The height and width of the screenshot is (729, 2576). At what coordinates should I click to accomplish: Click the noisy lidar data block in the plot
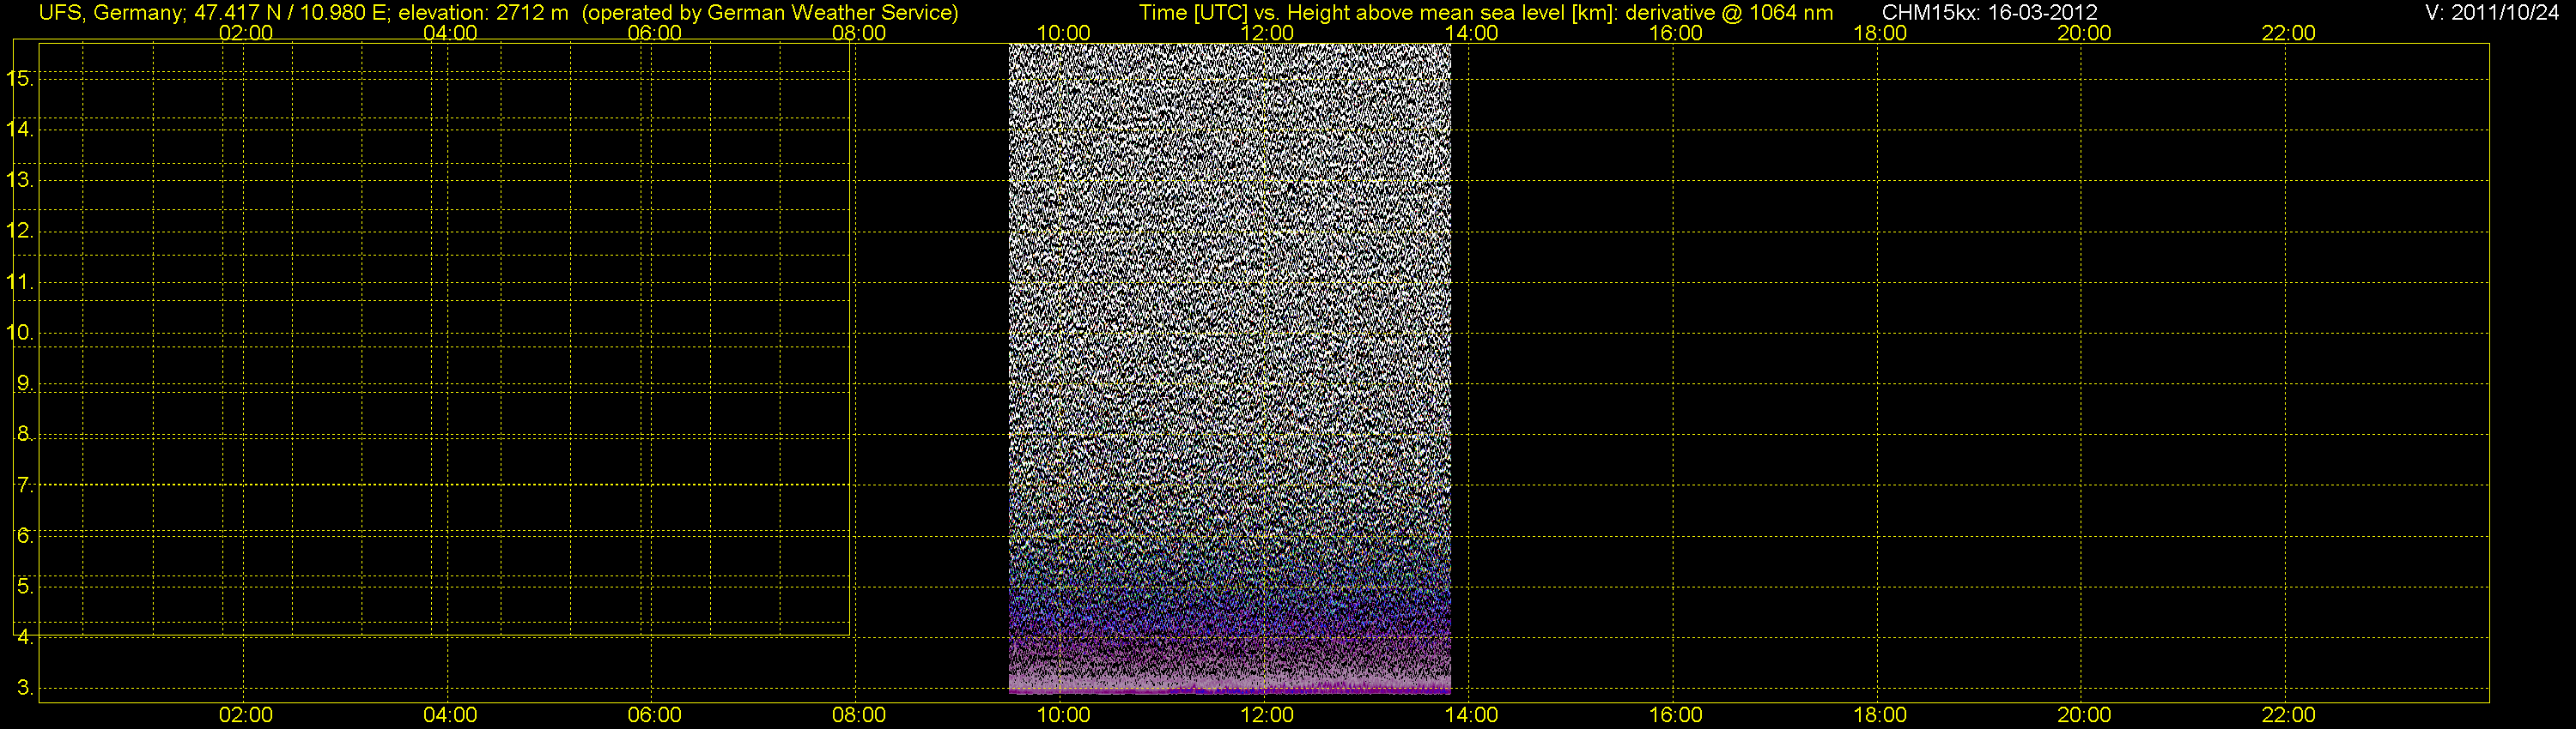(x=1229, y=369)
